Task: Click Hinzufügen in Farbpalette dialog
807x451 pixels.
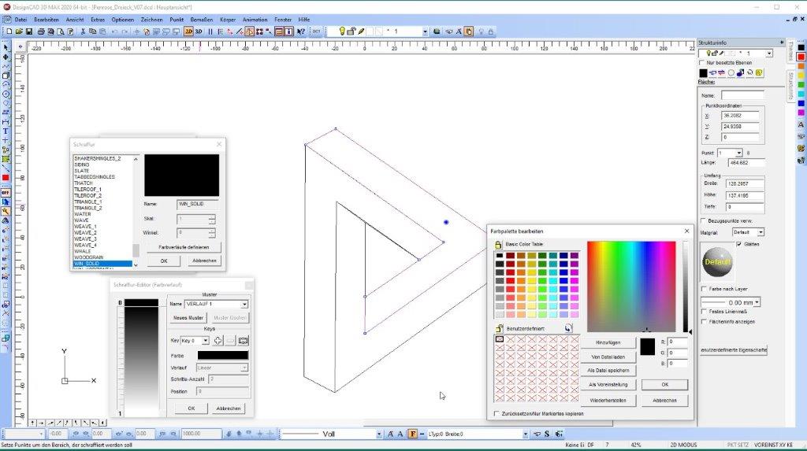Action: tap(608, 342)
